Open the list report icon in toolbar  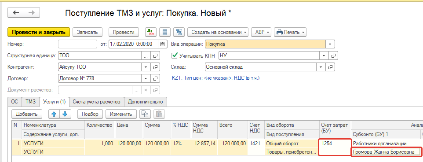tap(165, 32)
